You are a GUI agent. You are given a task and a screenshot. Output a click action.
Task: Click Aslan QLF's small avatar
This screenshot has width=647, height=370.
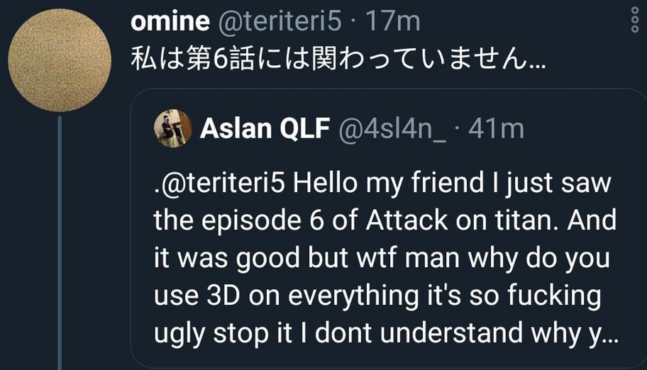(170, 128)
